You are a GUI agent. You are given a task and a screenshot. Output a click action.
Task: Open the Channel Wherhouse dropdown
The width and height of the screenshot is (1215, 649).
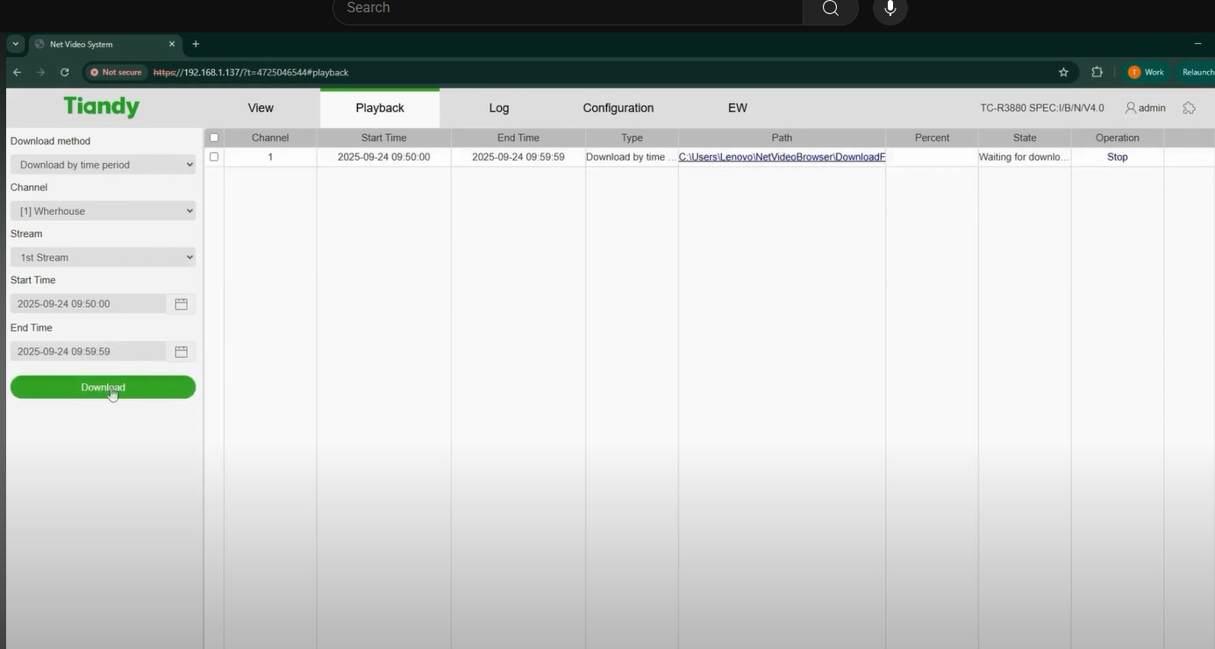pos(102,210)
